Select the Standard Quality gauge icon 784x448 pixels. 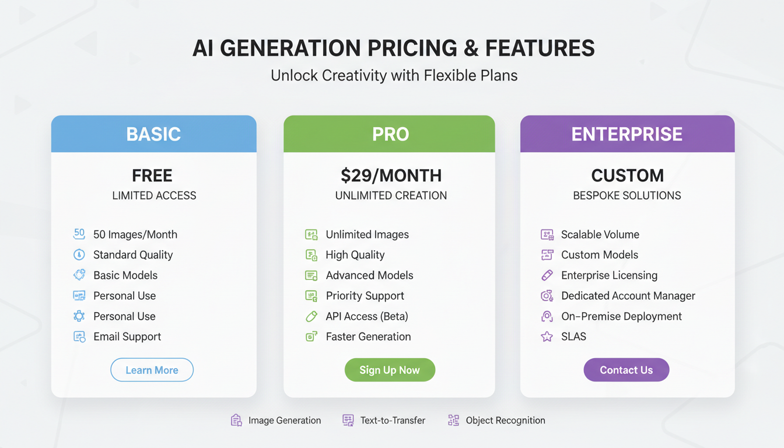(79, 254)
